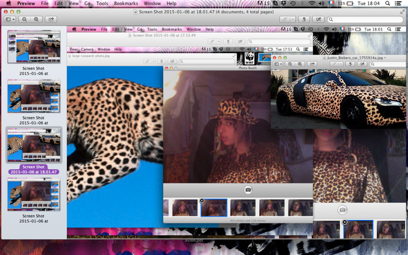Toggle the highlight pen tool
The height and width of the screenshot is (255, 408).
tap(285, 20)
